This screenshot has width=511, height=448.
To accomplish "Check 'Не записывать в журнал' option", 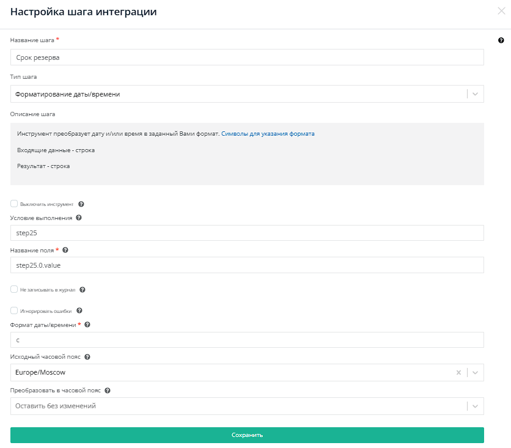I will 14,289.
